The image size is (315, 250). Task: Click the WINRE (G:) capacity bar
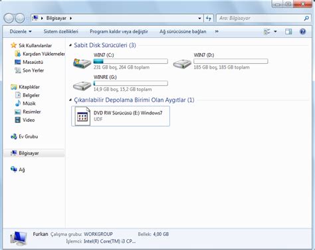pyautogui.click(x=131, y=83)
